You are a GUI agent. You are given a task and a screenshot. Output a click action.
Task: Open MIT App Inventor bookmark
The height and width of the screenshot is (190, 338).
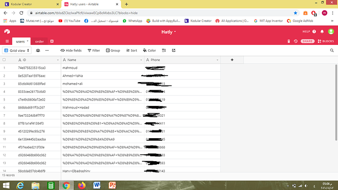tap(268, 21)
